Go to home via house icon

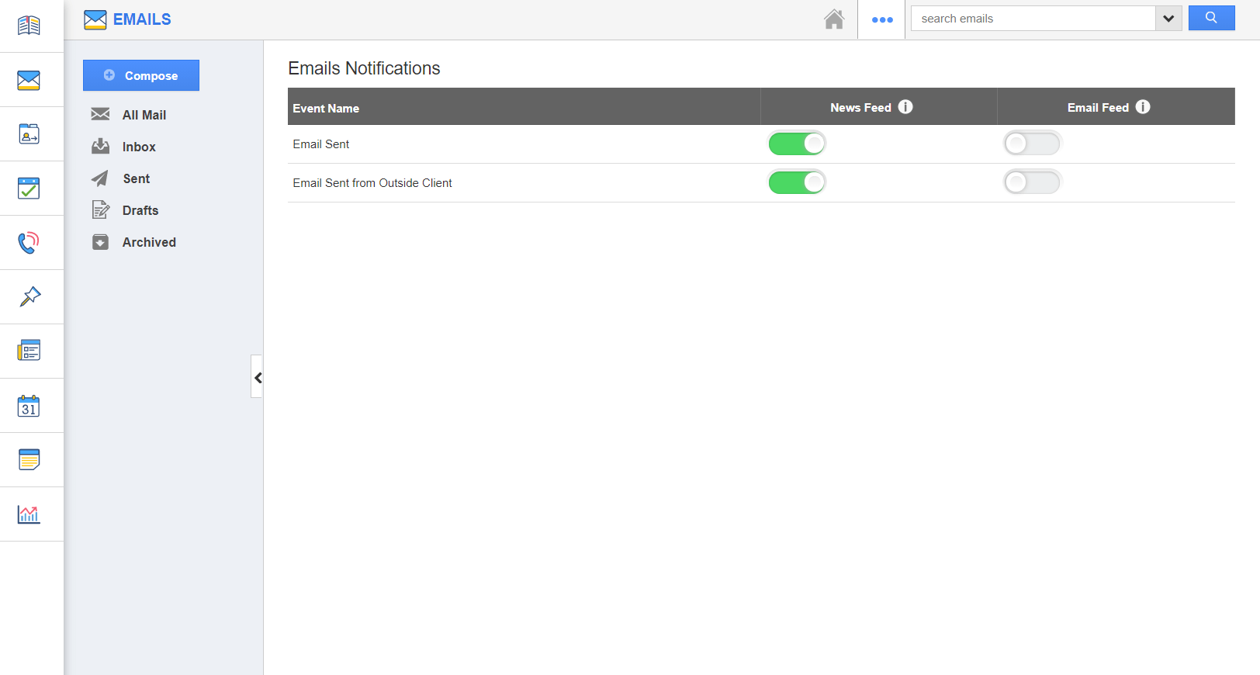click(834, 19)
